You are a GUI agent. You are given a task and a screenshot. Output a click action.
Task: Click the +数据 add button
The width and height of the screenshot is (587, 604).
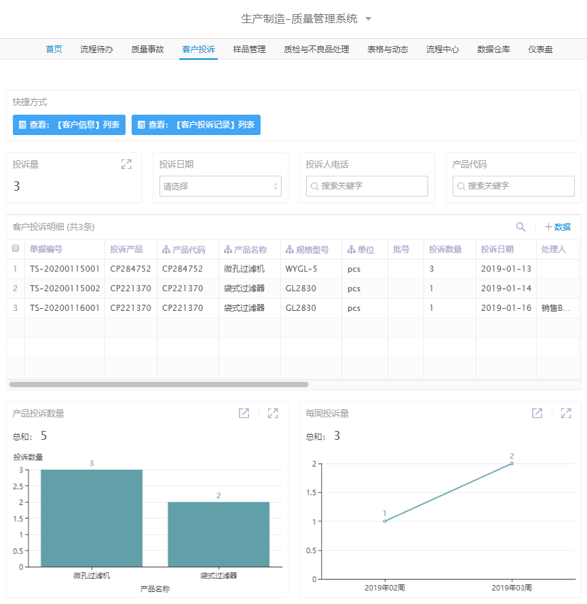coord(558,227)
